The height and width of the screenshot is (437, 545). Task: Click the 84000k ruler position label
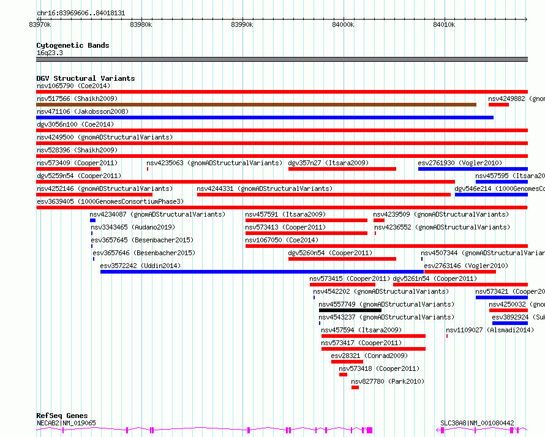343,24
